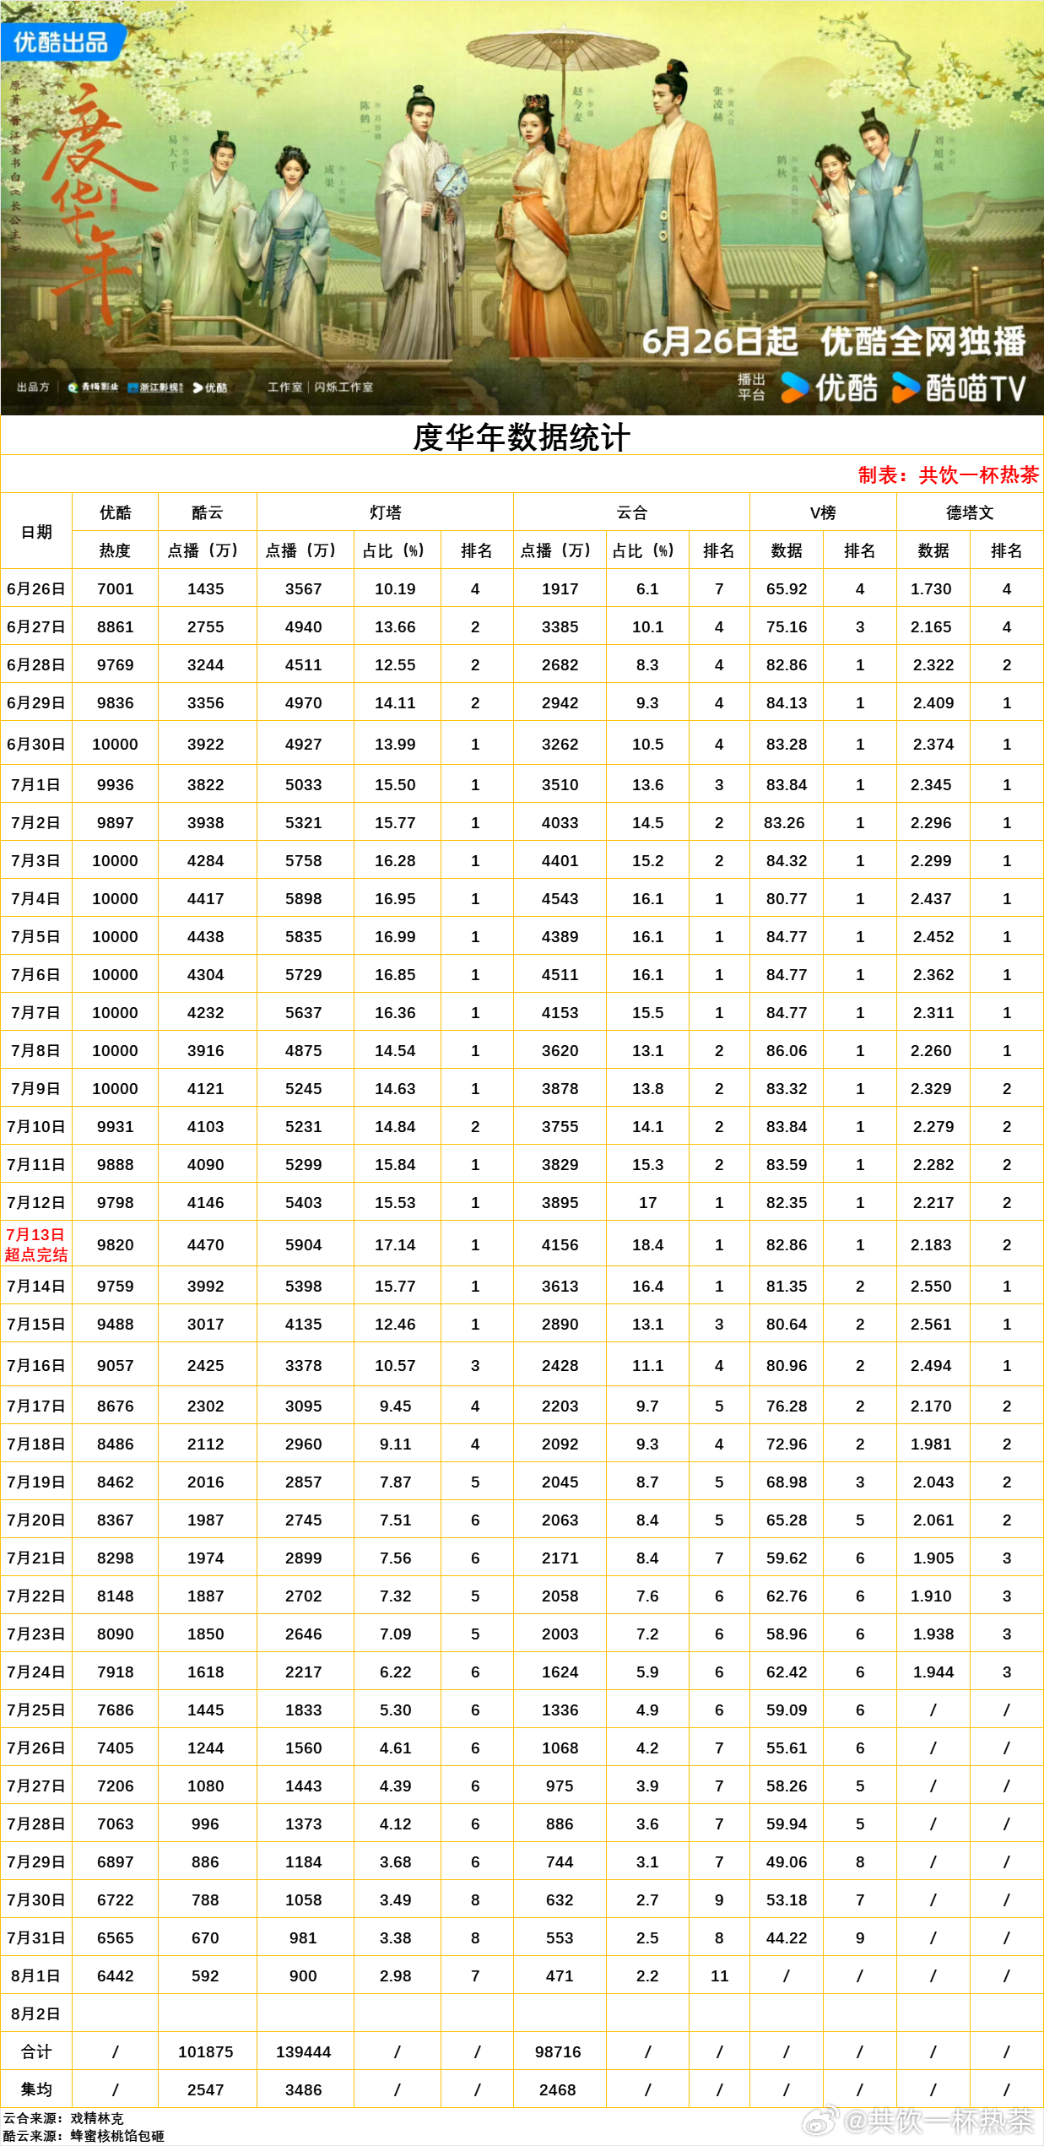Click the 制表：共饮一杯热茶 credit text
The width and height of the screenshot is (1044, 2146).
pyautogui.click(x=948, y=475)
